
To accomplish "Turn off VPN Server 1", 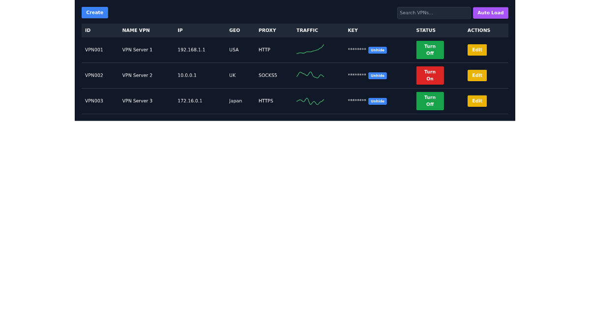I will [x=430, y=50].
